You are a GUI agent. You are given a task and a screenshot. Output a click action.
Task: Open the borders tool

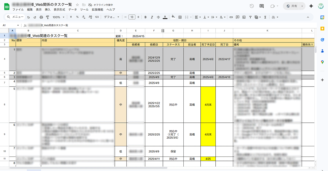click(x=180, y=17)
